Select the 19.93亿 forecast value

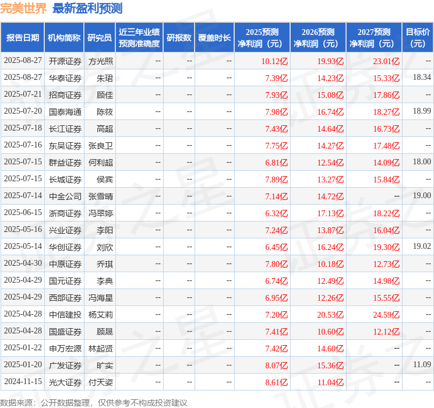pyautogui.click(x=330, y=61)
